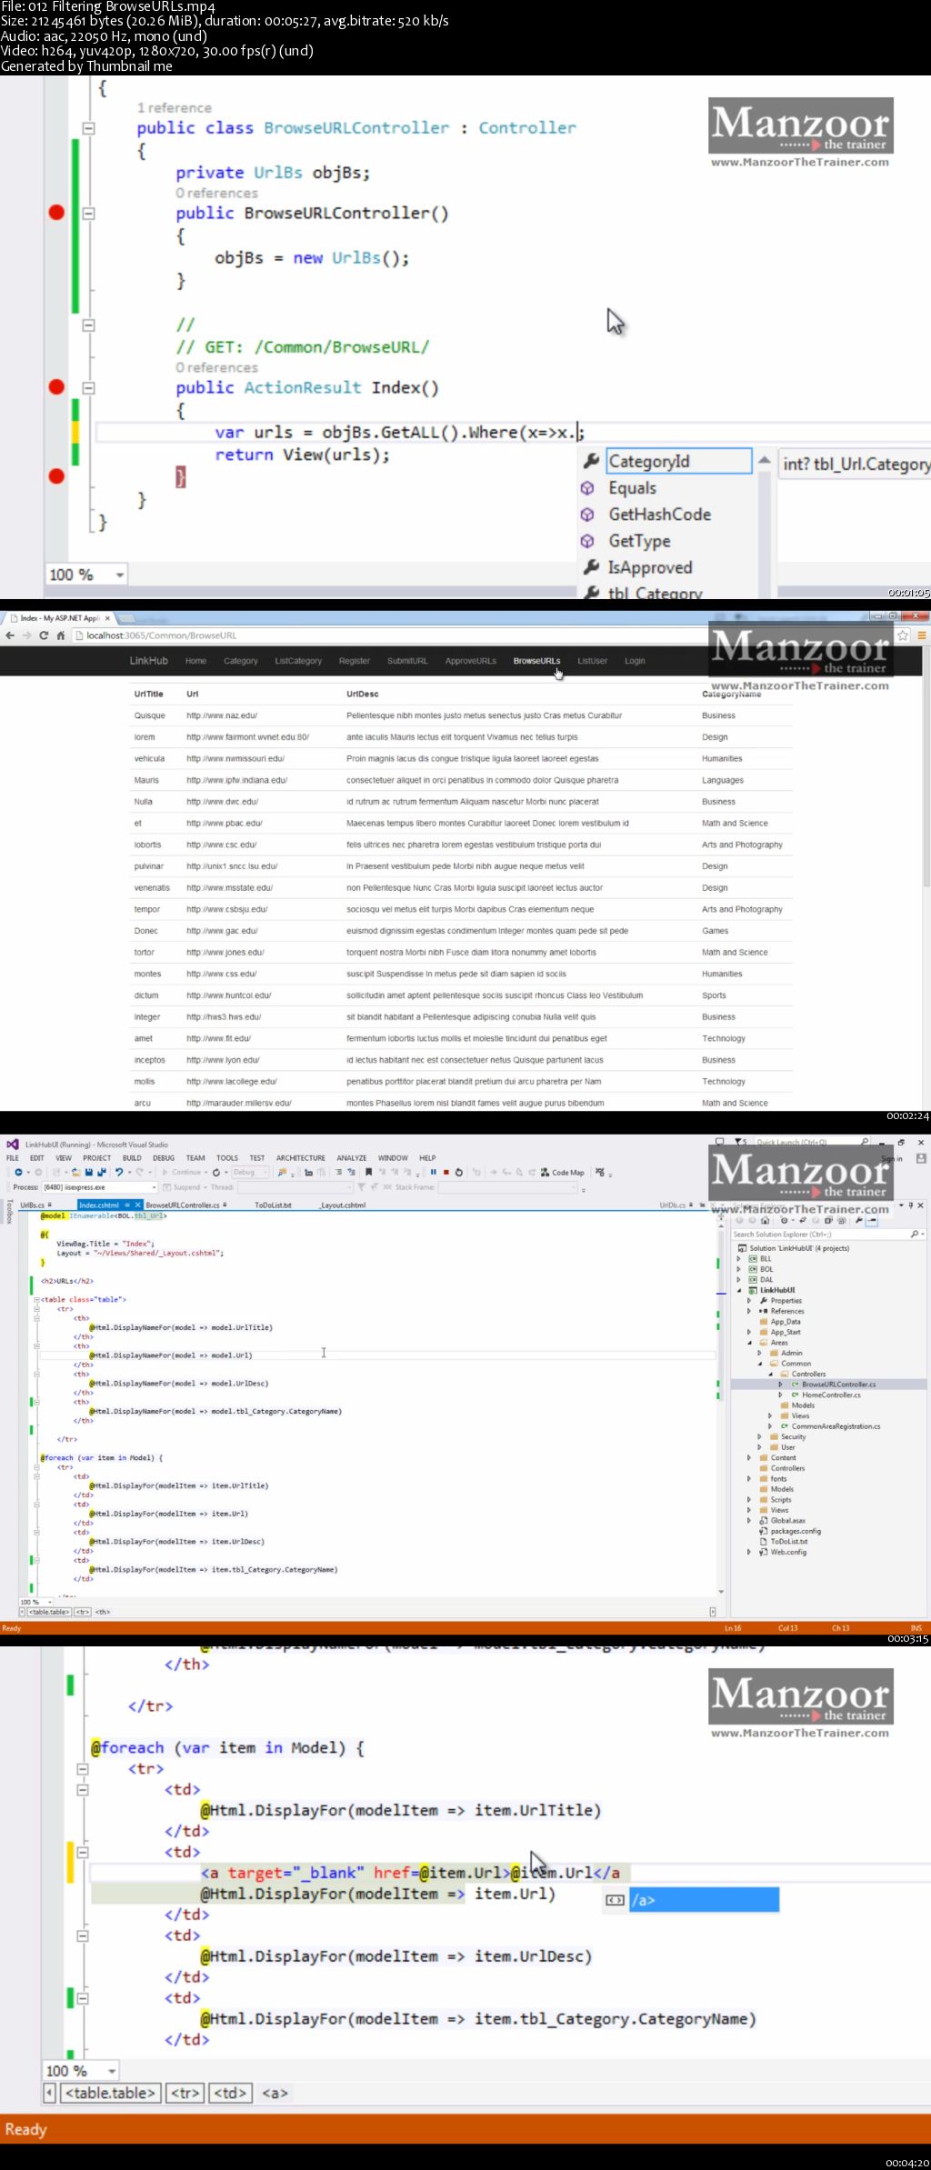Click the Break All pause icon
The width and height of the screenshot is (931, 2170).
pos(434,1173)
